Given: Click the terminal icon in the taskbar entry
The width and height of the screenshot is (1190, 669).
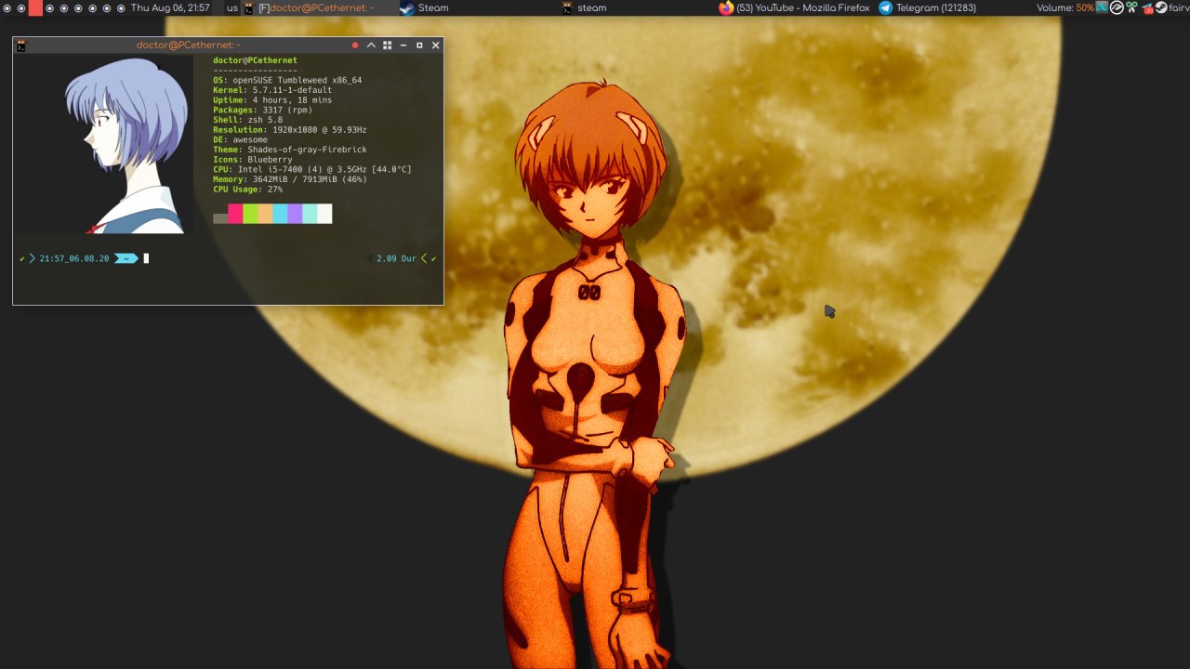Looking at the screenshot, I should point(249,7).
